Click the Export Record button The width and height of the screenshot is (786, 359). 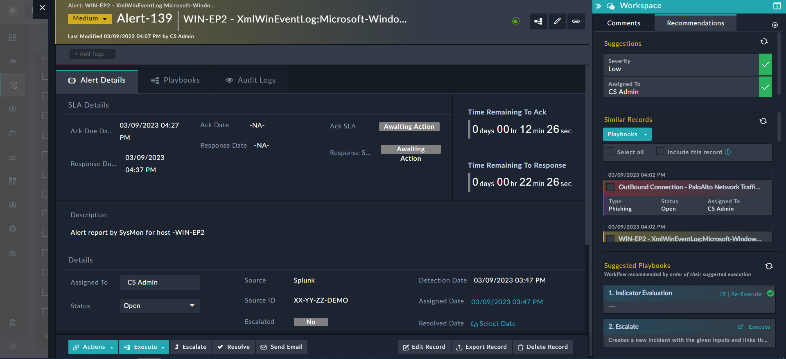point(481,347)
